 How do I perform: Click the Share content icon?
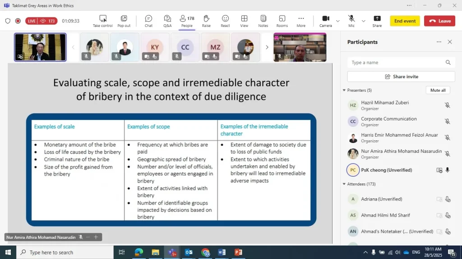point(377,21)
